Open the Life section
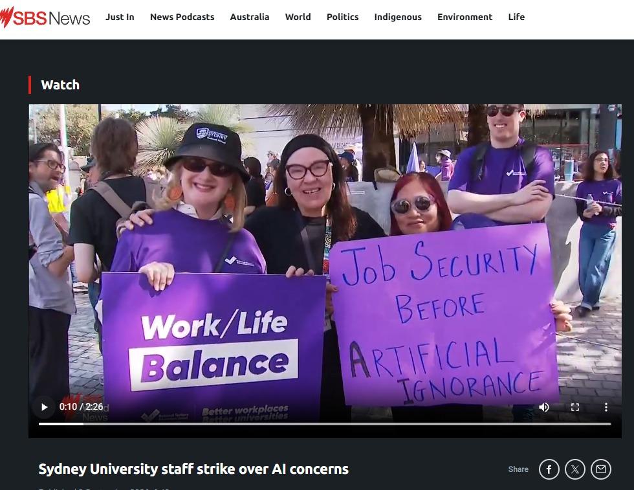This screenshot has height=490, width=634. tap(516, 17)
